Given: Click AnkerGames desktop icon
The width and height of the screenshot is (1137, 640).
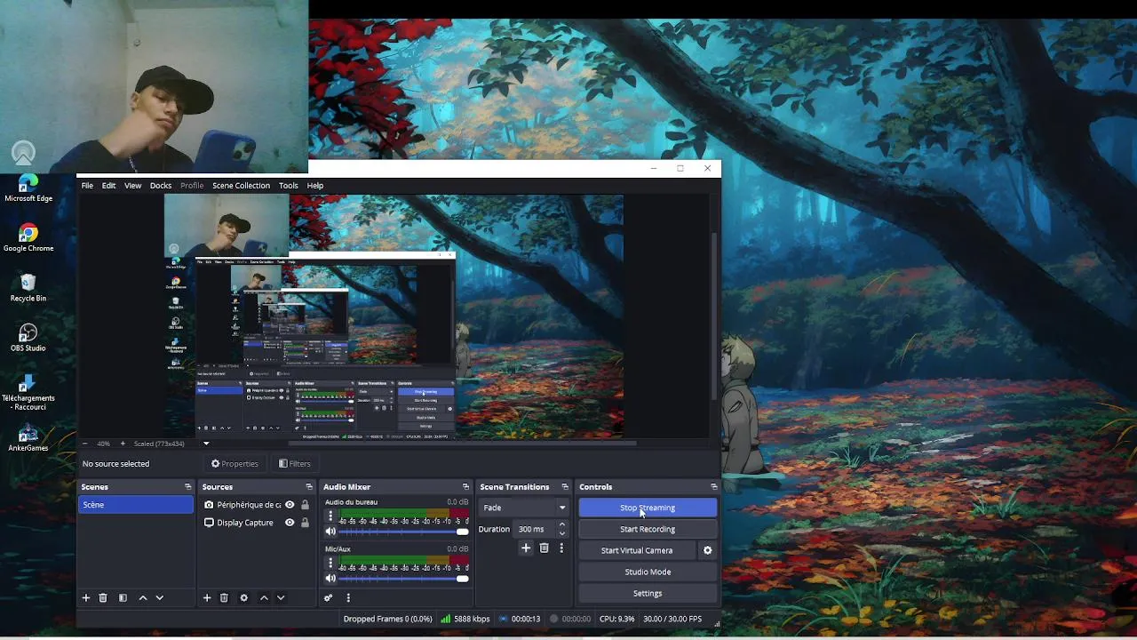Looking at the screenshot, I should pyautogui.click(x=28, y=437).
